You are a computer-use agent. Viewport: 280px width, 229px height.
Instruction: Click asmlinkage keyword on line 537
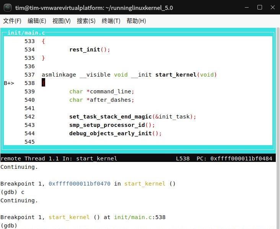pos(59,75)
